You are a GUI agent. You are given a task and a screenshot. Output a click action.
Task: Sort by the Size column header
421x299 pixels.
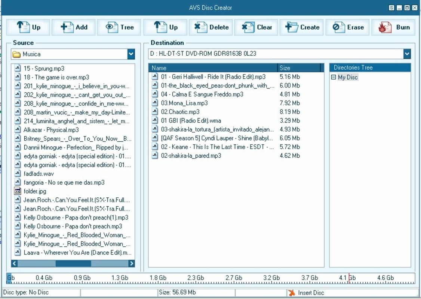[x=299, y=68]
